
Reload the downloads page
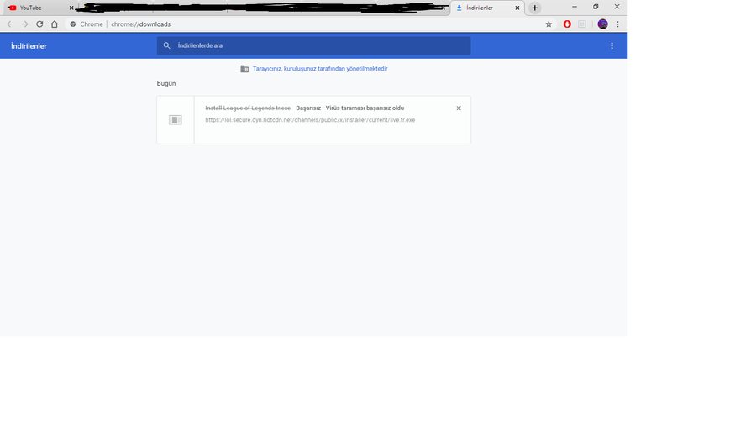tap(39, 24)
